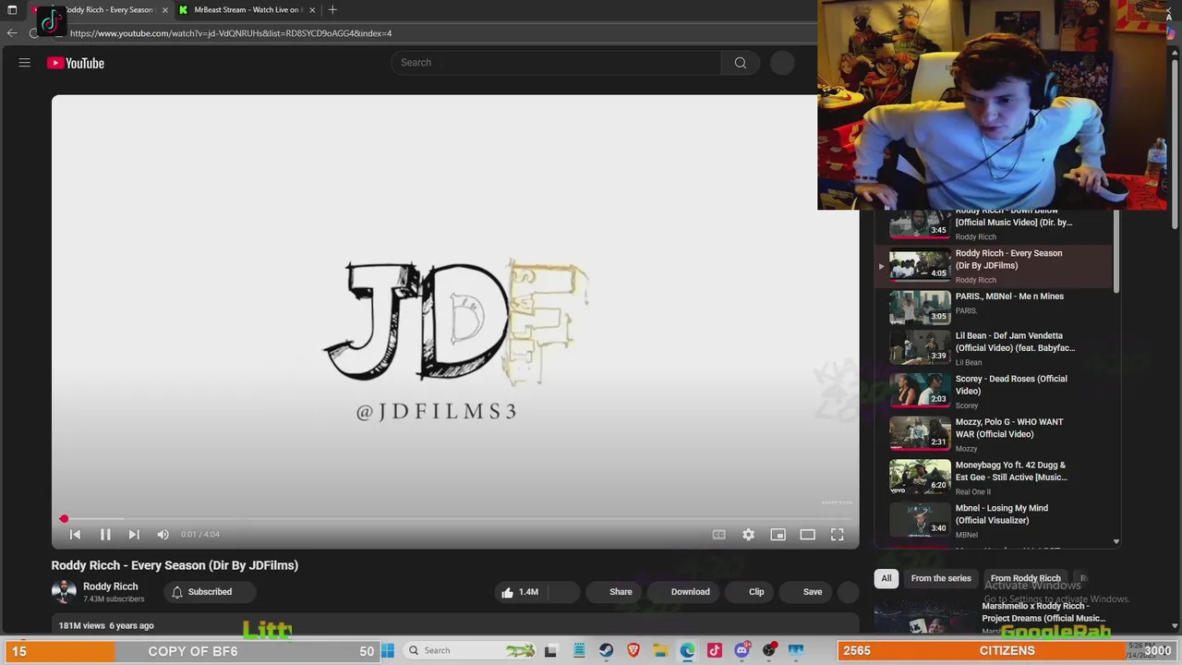Open the player settings gear

tap(748, 534)
